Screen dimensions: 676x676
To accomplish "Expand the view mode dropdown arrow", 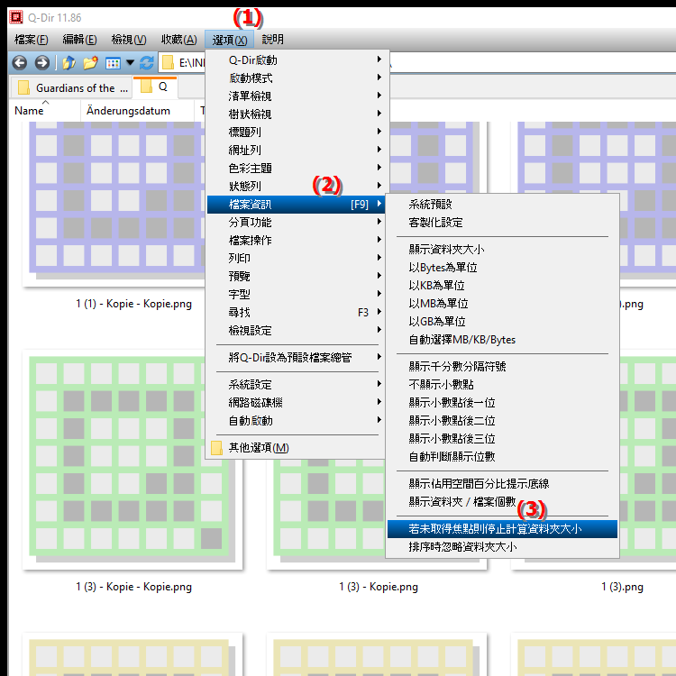I will tap(130, 63).
